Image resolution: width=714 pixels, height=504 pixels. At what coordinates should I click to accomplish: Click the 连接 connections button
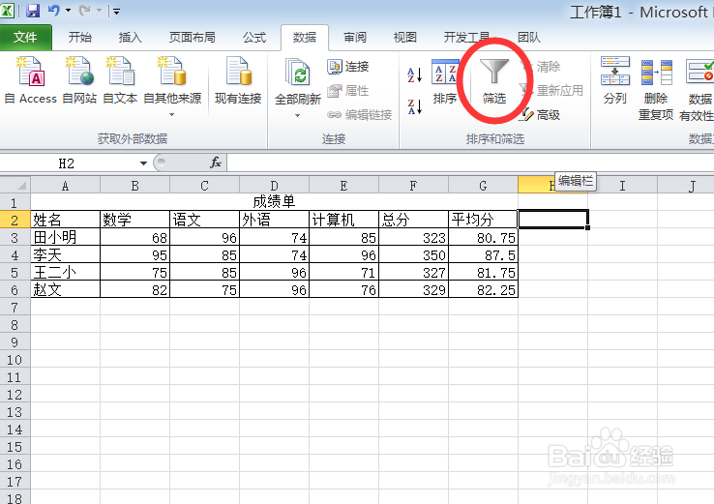tap(348, 67)
